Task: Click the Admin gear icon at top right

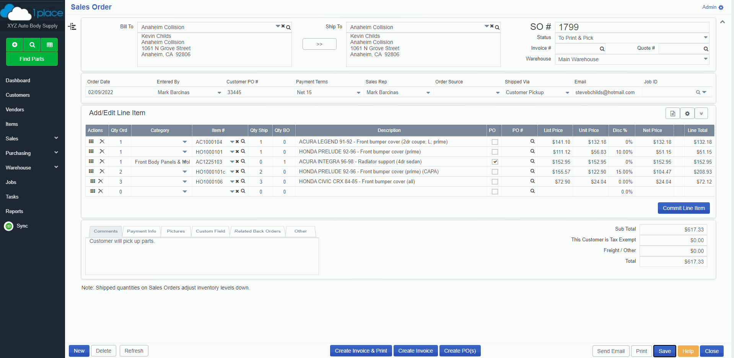Action: pos(721,7)
